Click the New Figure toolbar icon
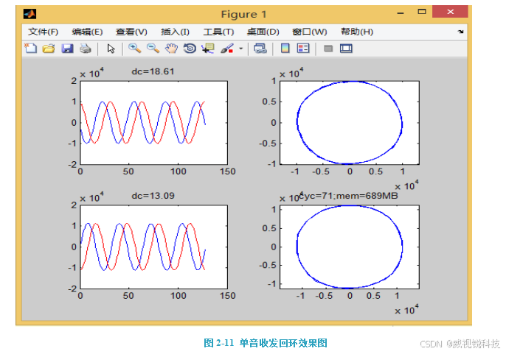Viewport: 506px width, 354px height. click(x=30, y=49)
